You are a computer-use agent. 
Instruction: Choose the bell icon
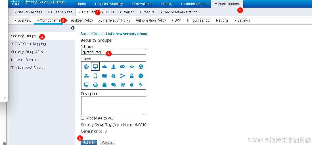[x=132, y=85]
